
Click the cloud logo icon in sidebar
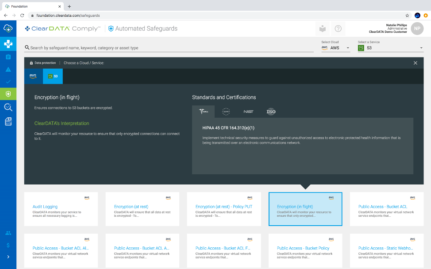click(8, 28)
